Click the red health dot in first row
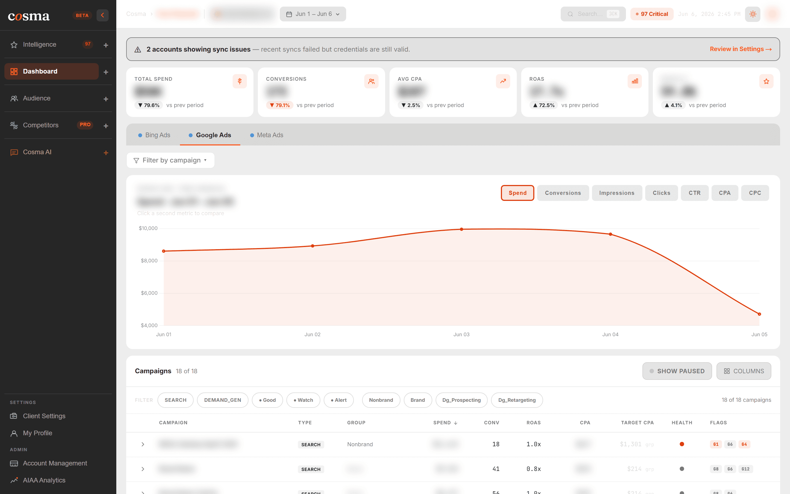The height and width of the screenshot is (494, 790). (682, 444)
